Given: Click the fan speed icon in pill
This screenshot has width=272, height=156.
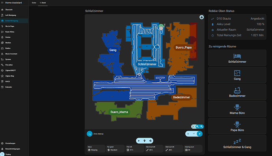Looking at the screenshot, I should (151, 141).
